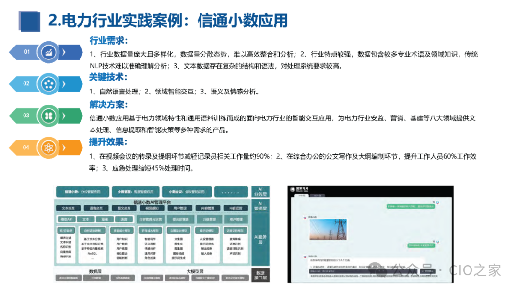518x291 pixels.
Task: Select the AI服务层 layer label
Action: click(x=260, y=240)
